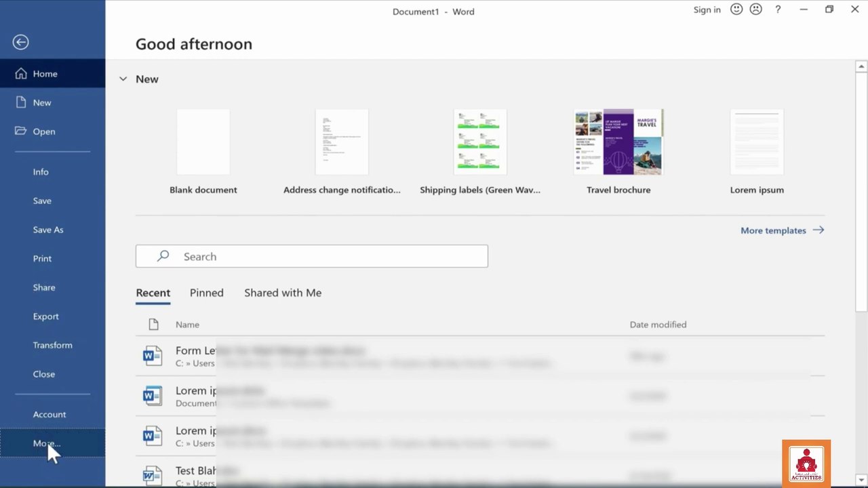Send a frown feedback icon
Viewport: 868px width, 488px height.
755,9
